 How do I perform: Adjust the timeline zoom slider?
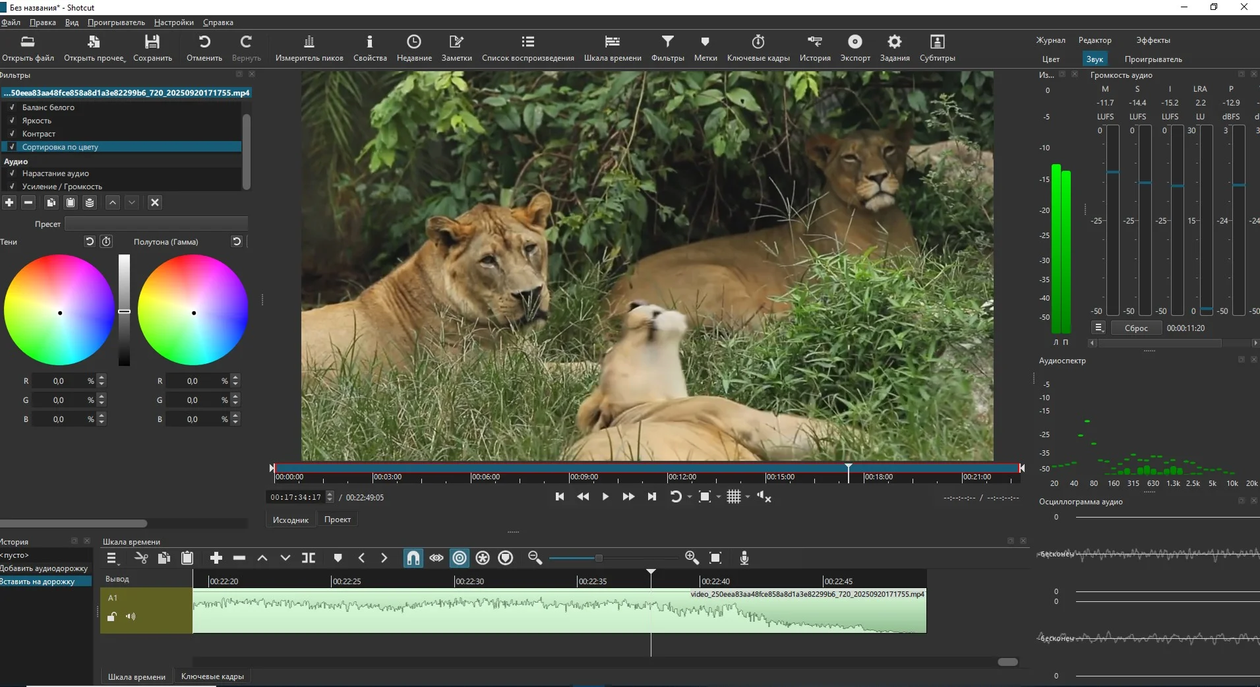click(599, 558)
